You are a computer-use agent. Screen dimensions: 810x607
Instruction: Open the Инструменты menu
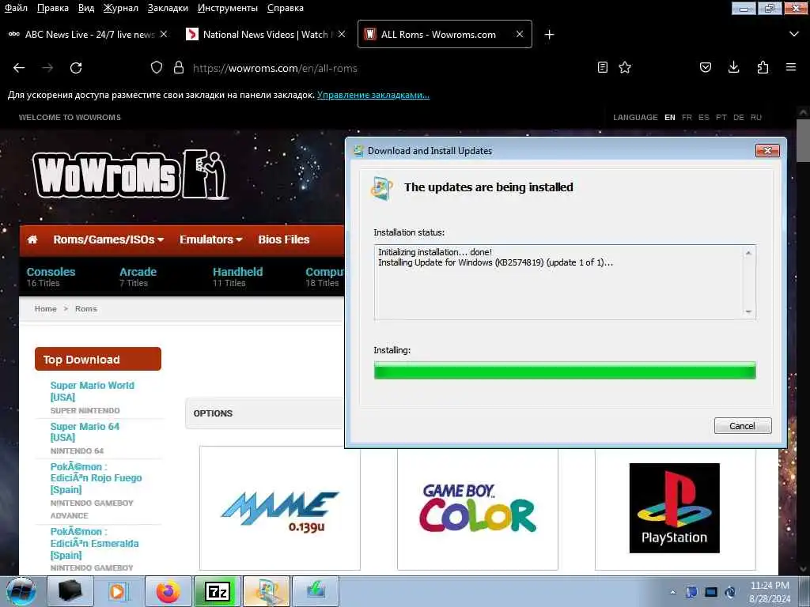pos(228,8)
